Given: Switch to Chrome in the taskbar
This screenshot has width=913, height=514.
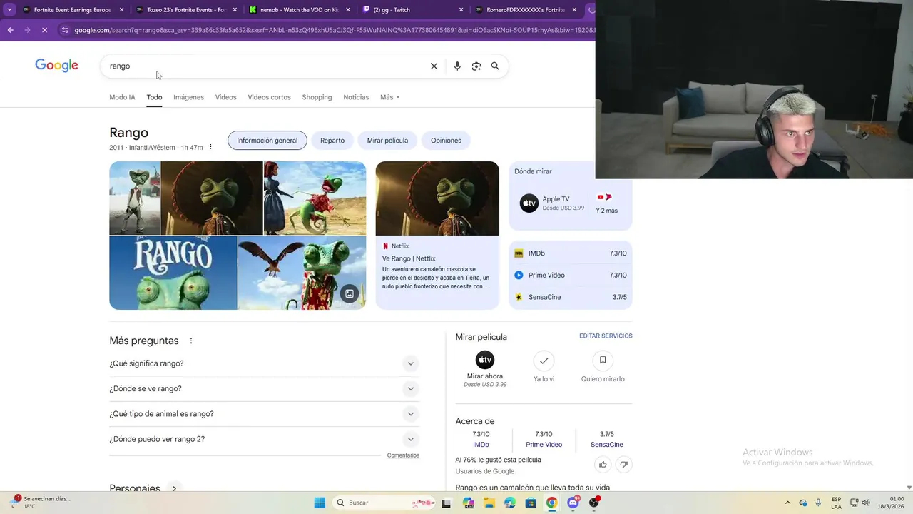Looking at the screenshot, I should (551, 503).
